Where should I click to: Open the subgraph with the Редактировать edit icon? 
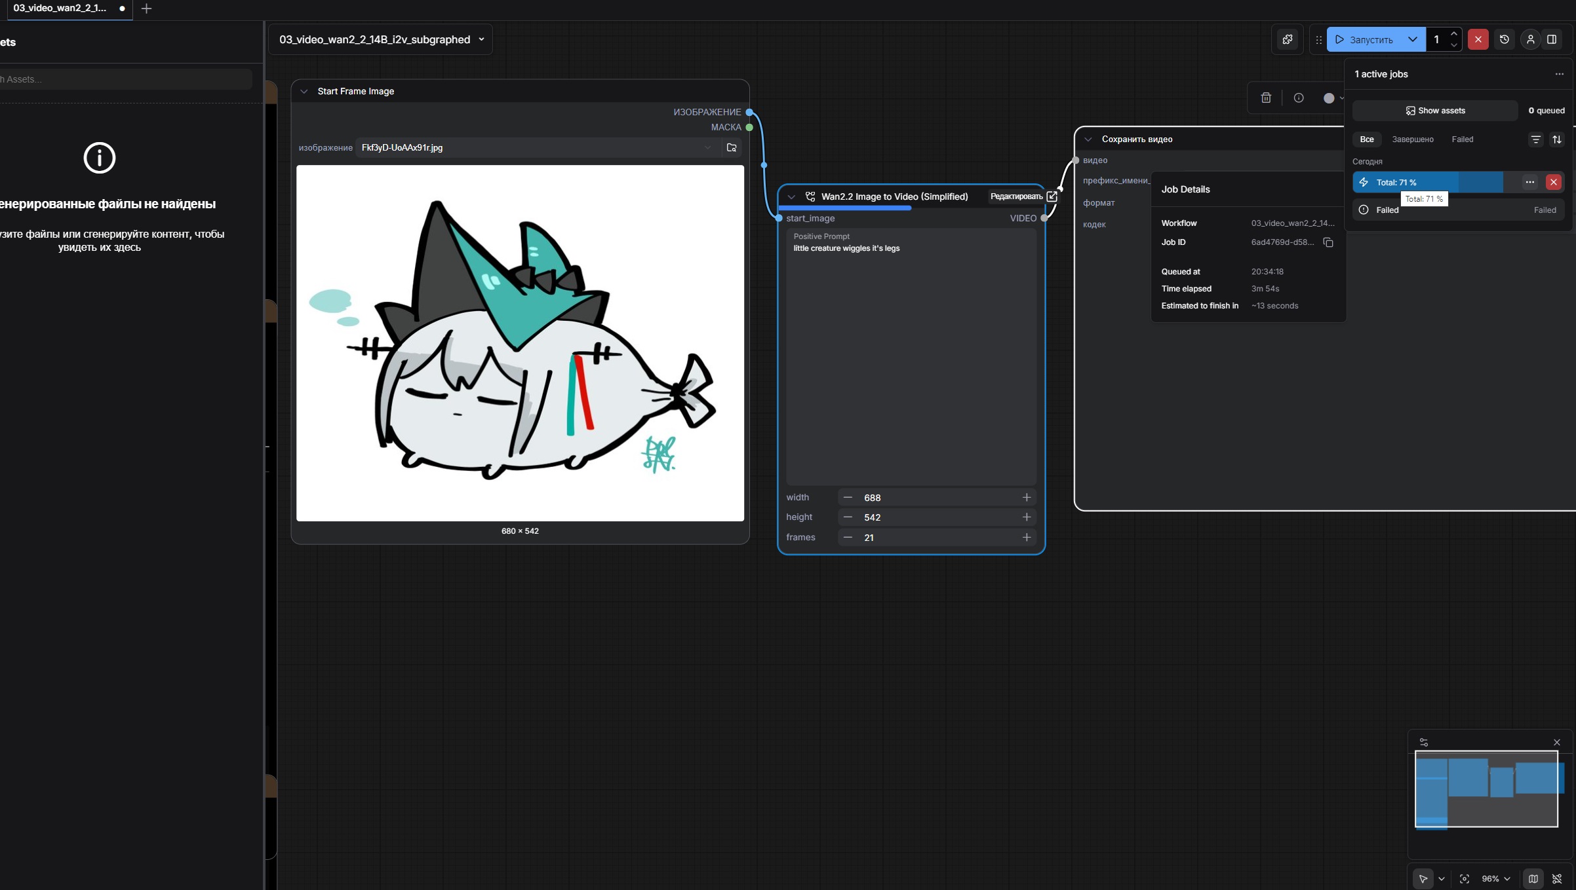pos(1052,196)
